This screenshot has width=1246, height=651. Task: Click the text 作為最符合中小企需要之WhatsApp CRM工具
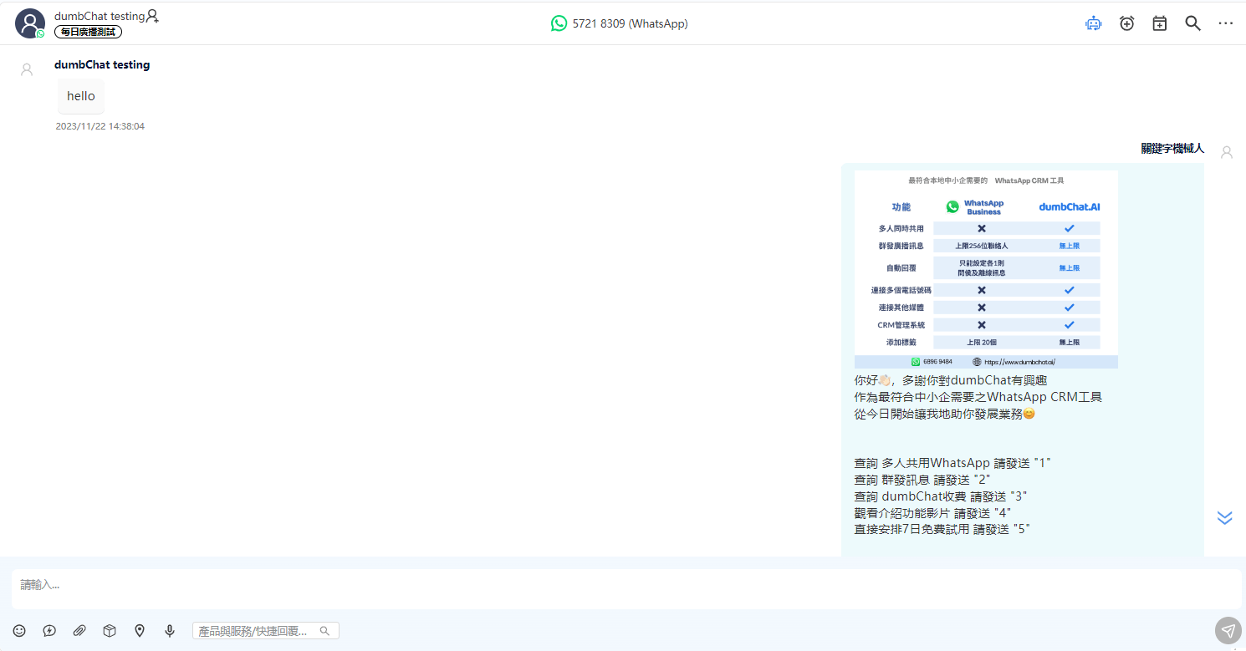point(978,397)
